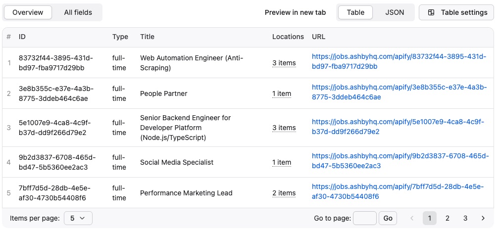Expand the 2 items locations for Performance Marketing Lead
This screenshot has height=230, width=497.
click(x=284, y=193)
